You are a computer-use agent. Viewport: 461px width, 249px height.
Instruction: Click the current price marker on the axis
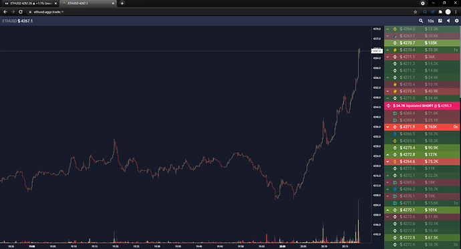(377, 51)
